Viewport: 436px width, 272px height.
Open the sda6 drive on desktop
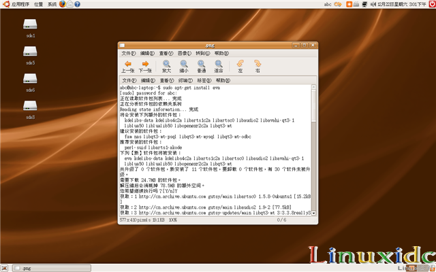click(30, 82)
